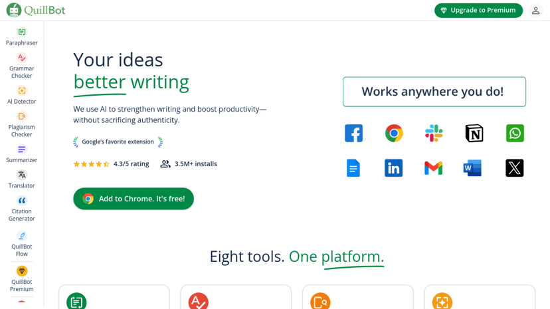The image size is (550, 309).
Task: Click the Chrome integration icon
Action: 394,133
